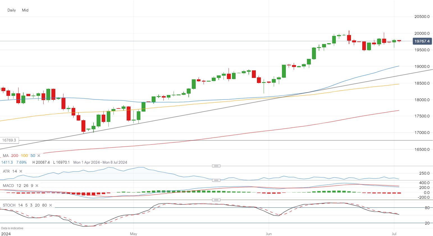The width and height of the screenshot is (433, 236).
Task: Click the divider handle between ATR and MACD
Action: click(x=216, y=180)
